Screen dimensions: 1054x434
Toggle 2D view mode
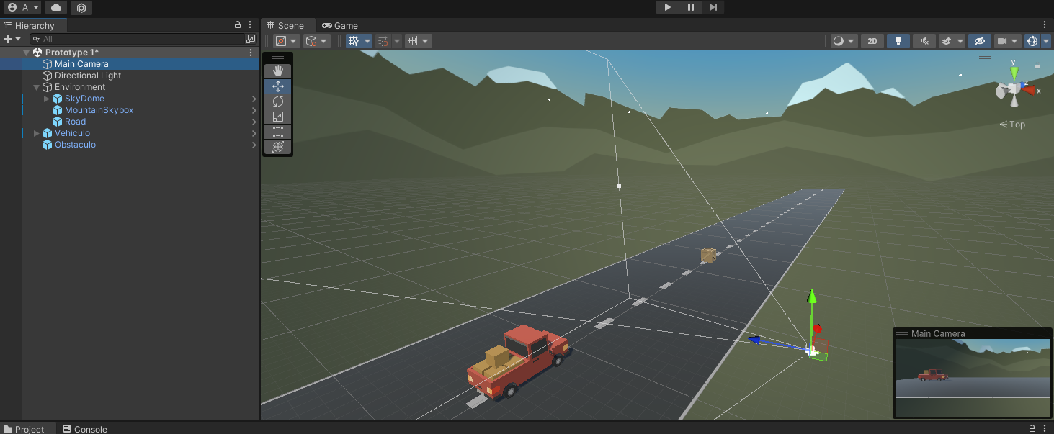pyautogui.click(x=872, y=41)
